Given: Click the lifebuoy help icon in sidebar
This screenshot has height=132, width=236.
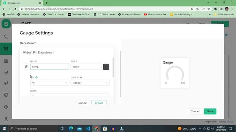Looking at the screenshot, I should [6, 95].
